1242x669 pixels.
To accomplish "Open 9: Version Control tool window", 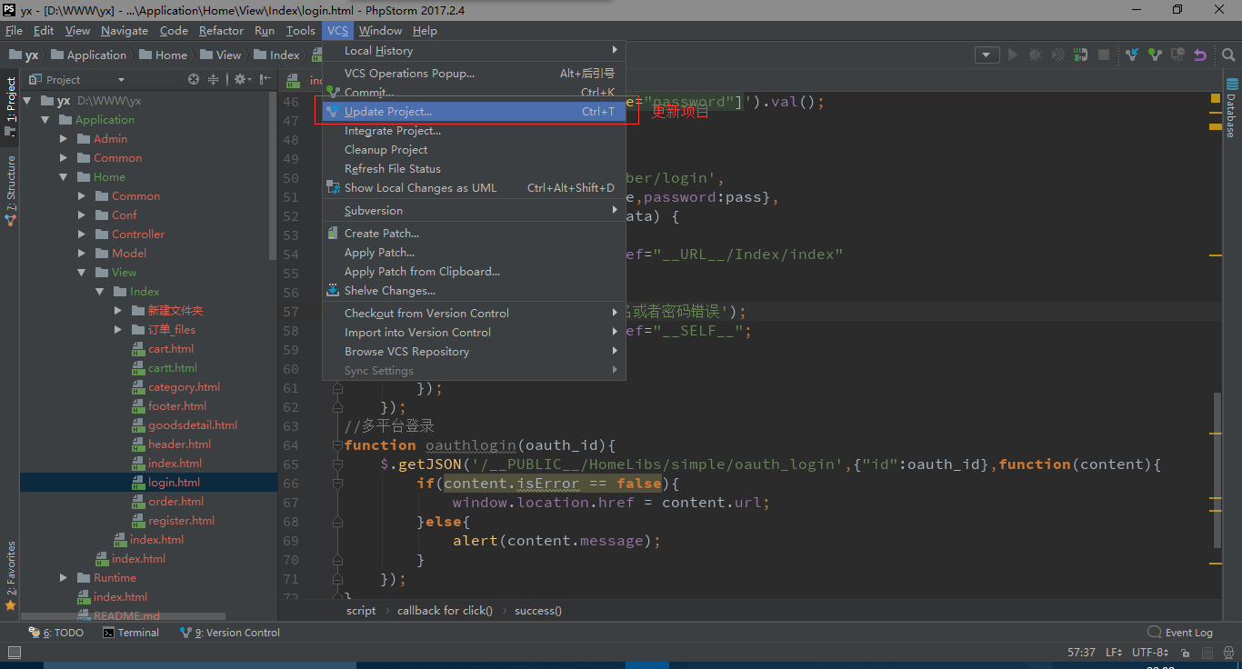I will (x=230, y=633).
